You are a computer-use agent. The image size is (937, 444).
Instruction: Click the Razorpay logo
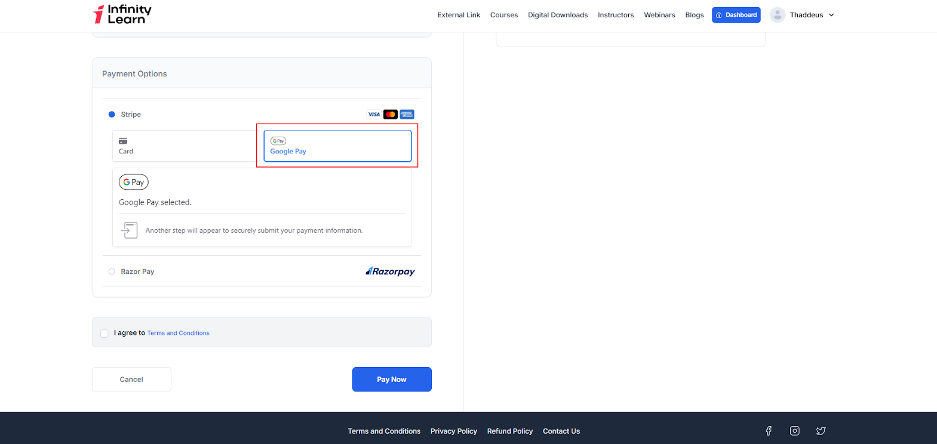pos(390,272)
